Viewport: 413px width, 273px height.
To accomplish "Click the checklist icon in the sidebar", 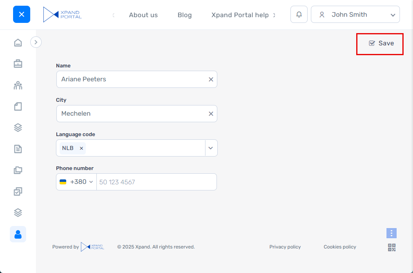I will coord(18,191).
